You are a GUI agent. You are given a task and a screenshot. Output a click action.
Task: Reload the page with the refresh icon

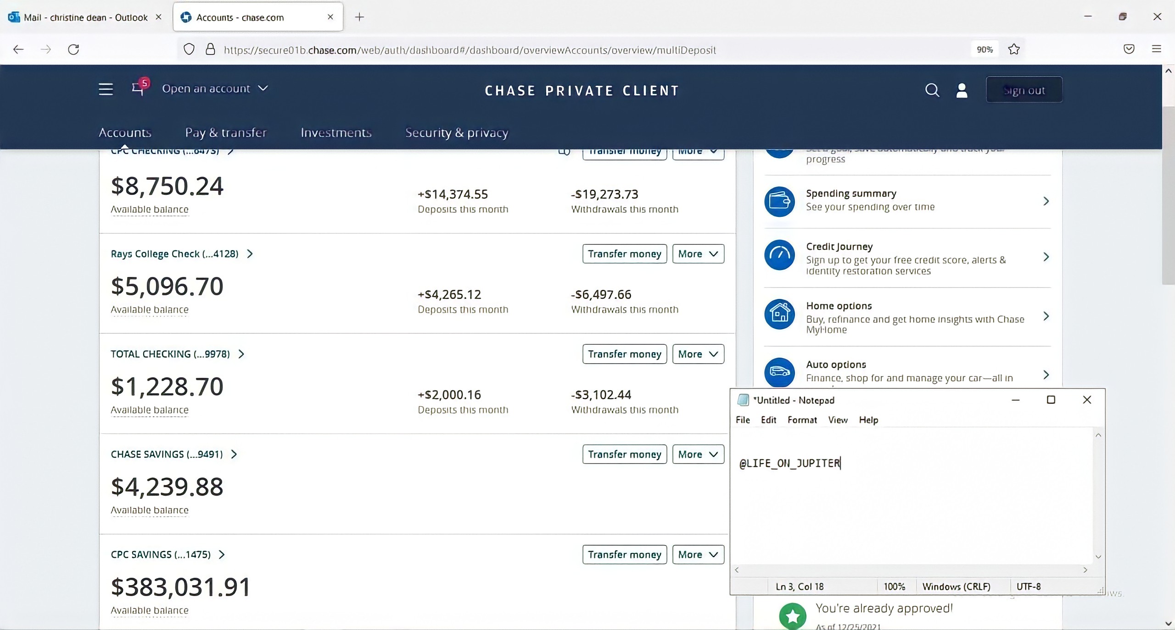point(73,49)
